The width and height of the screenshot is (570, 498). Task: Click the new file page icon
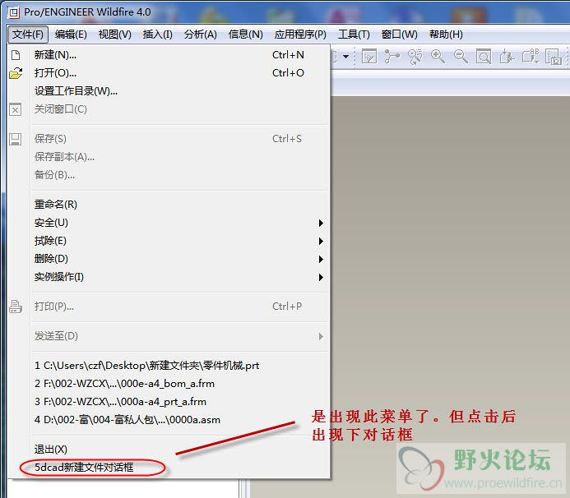(16, 55)
